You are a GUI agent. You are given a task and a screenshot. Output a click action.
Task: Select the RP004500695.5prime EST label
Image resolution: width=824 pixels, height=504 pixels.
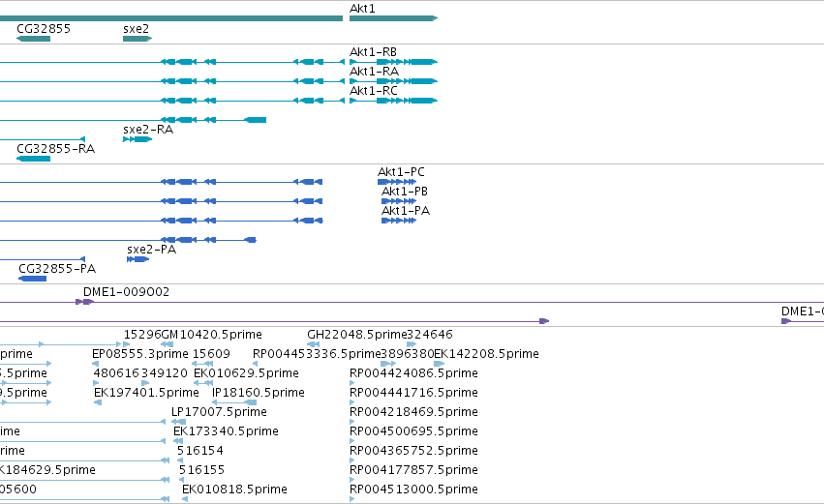[x=414, y=432]
